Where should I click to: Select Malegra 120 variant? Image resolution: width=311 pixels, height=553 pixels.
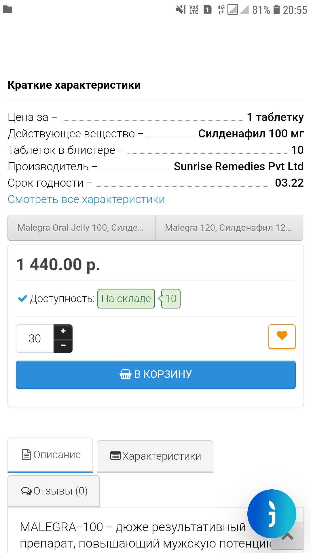pos(229,228)
